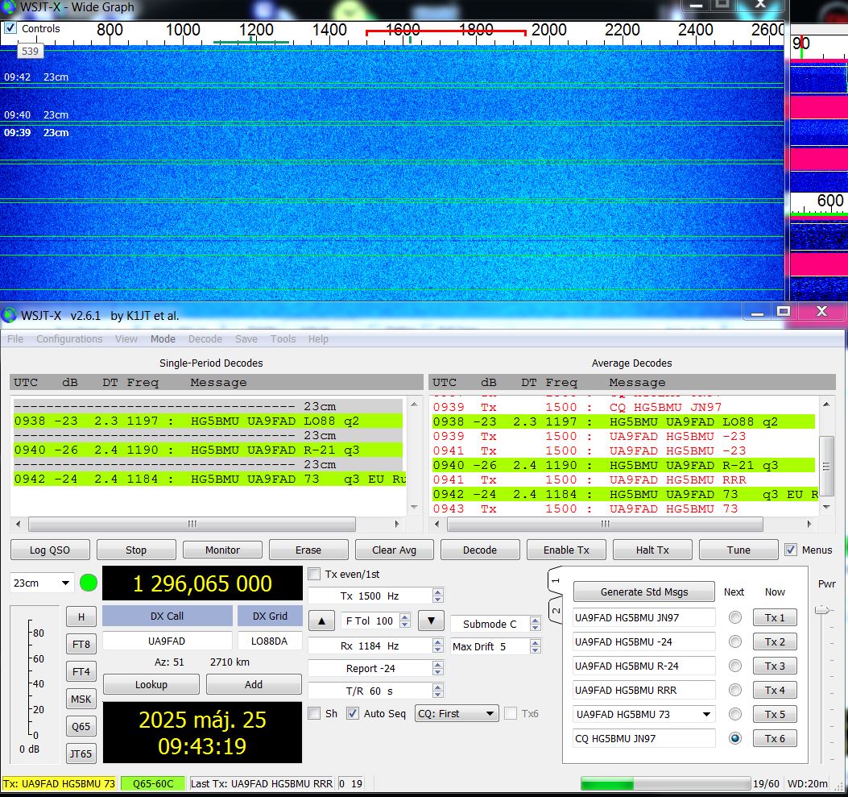
Task: Switch to Q65 mode
Action: click(x=81, y=726)
